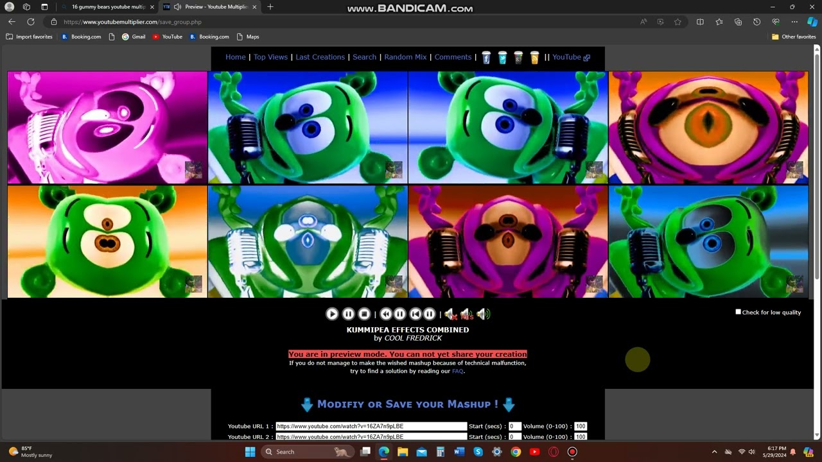Follow the external YouTube link

click(x=571, y=57)
